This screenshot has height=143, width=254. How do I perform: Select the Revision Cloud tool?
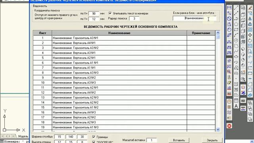236,46
